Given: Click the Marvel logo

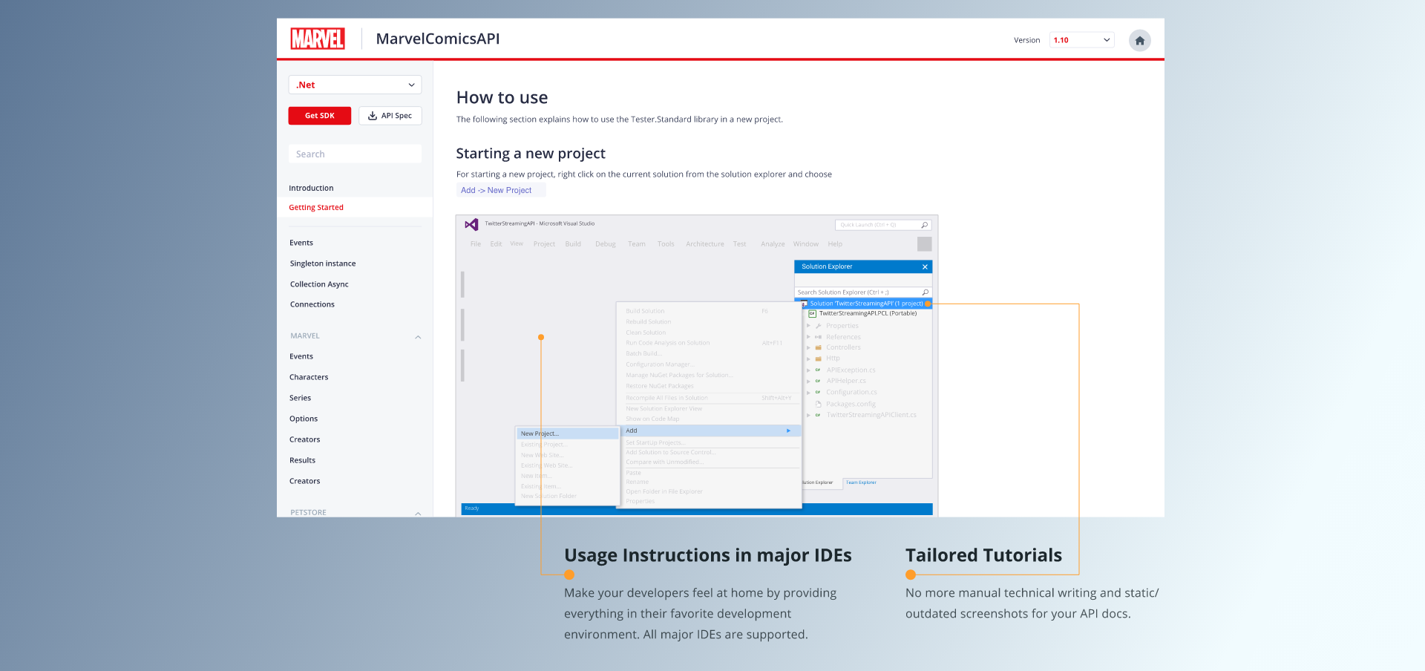Looking at the screenshot, I should point(317,39).
